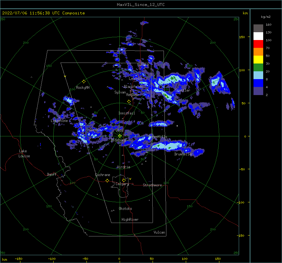The width and height of the screenshot is (282, 263).
Task: Click the RedDeer city label
Action: [x=133, y=95]
